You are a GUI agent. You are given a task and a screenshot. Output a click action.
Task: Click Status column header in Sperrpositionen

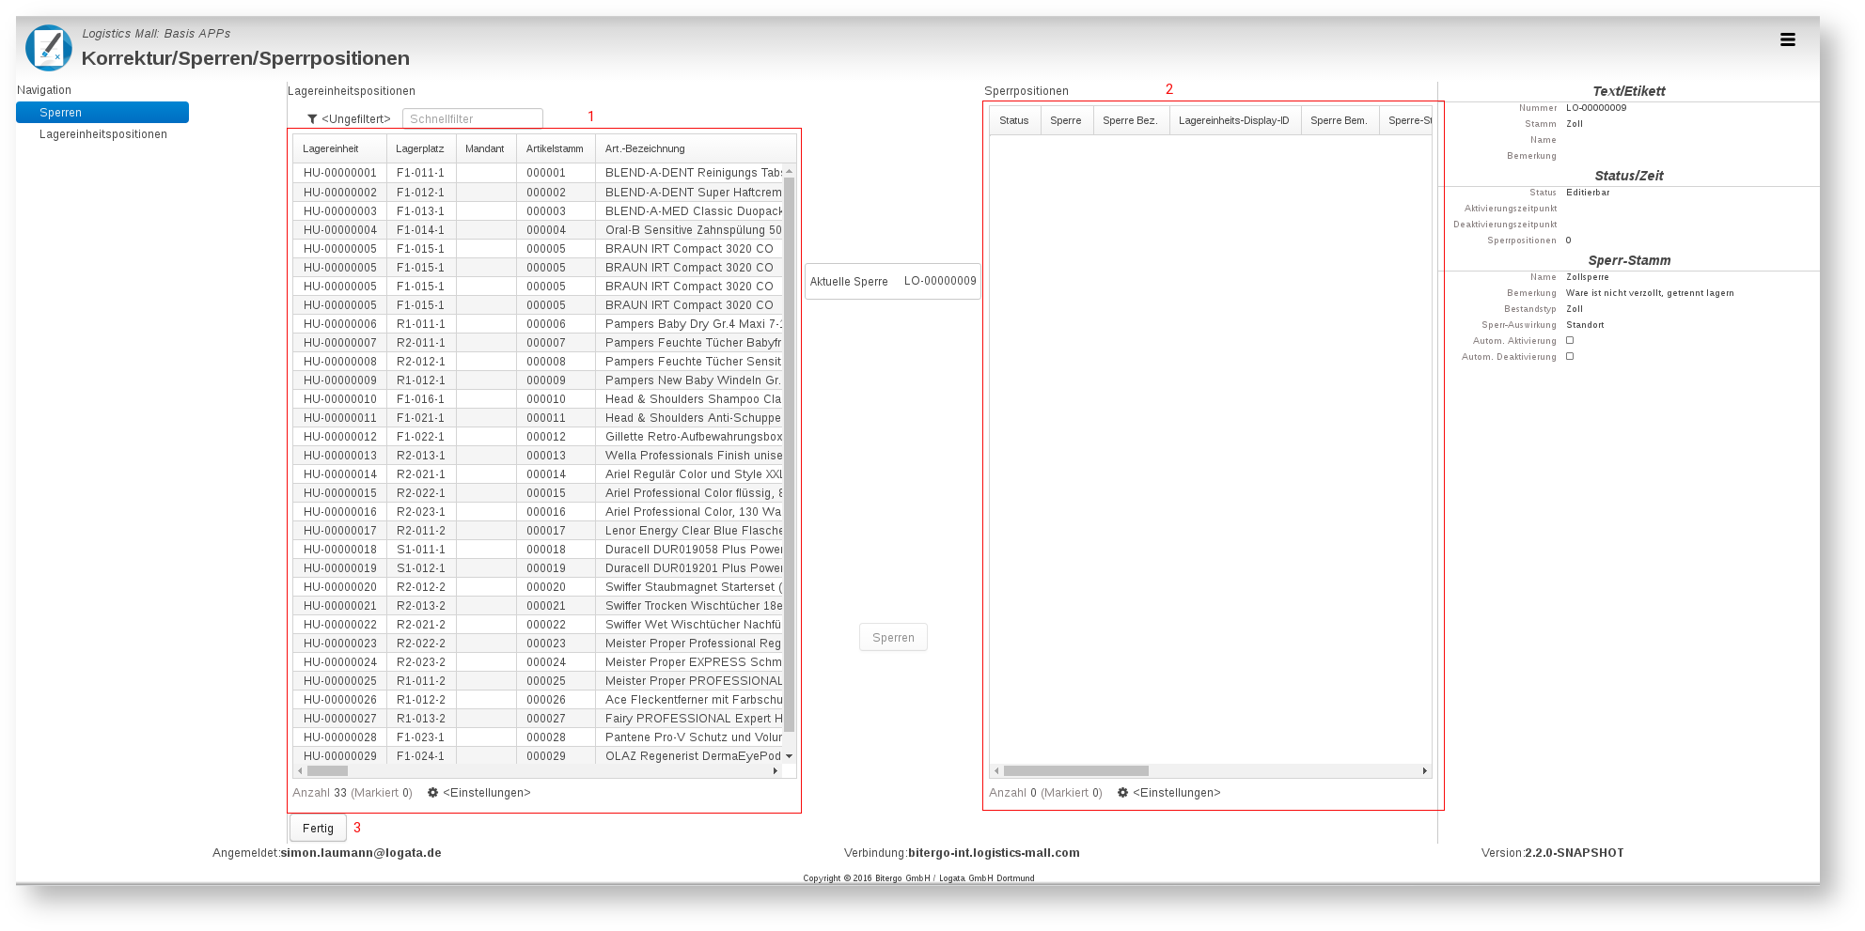(x=1014, y=120)
